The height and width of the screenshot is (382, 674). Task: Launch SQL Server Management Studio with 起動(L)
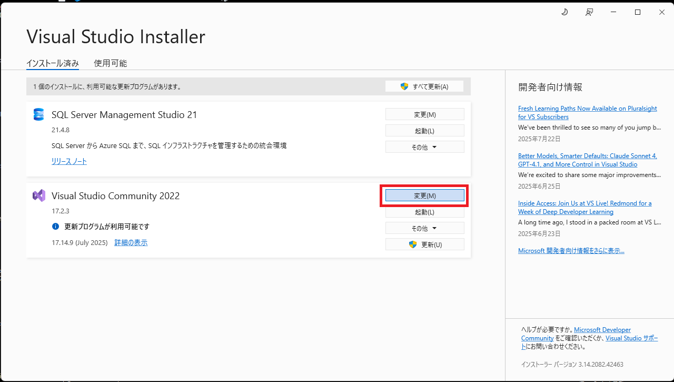coord(425,131)
